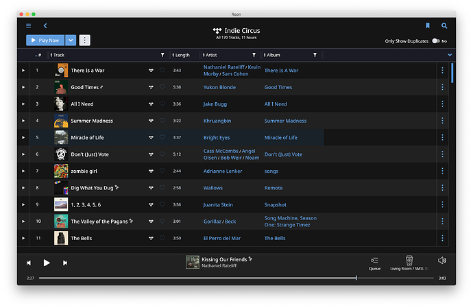Filter the Album column with funnel icon
The image size is (473, 308).
[x=315, y=55]
